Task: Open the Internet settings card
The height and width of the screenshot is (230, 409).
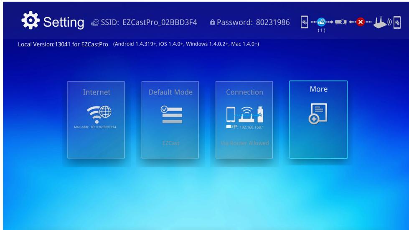Action: 96,119
